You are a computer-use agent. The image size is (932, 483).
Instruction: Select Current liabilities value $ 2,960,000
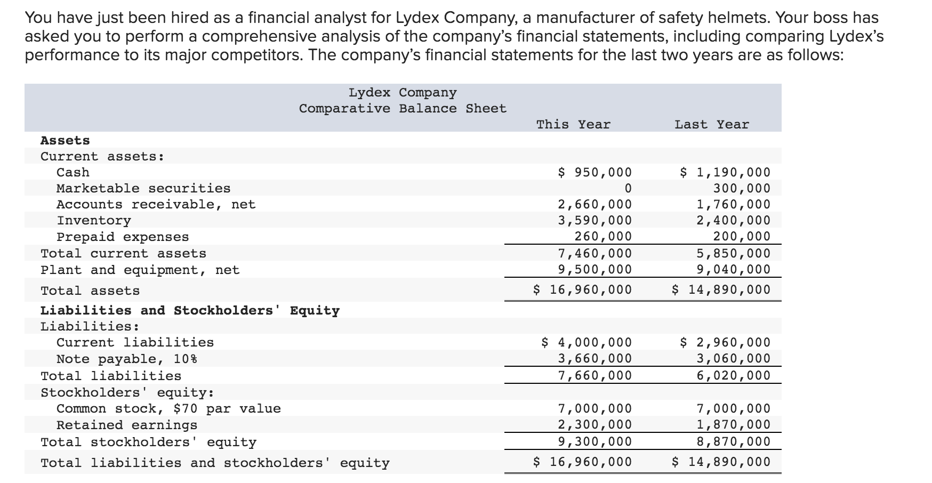click(x=725, y=343)
